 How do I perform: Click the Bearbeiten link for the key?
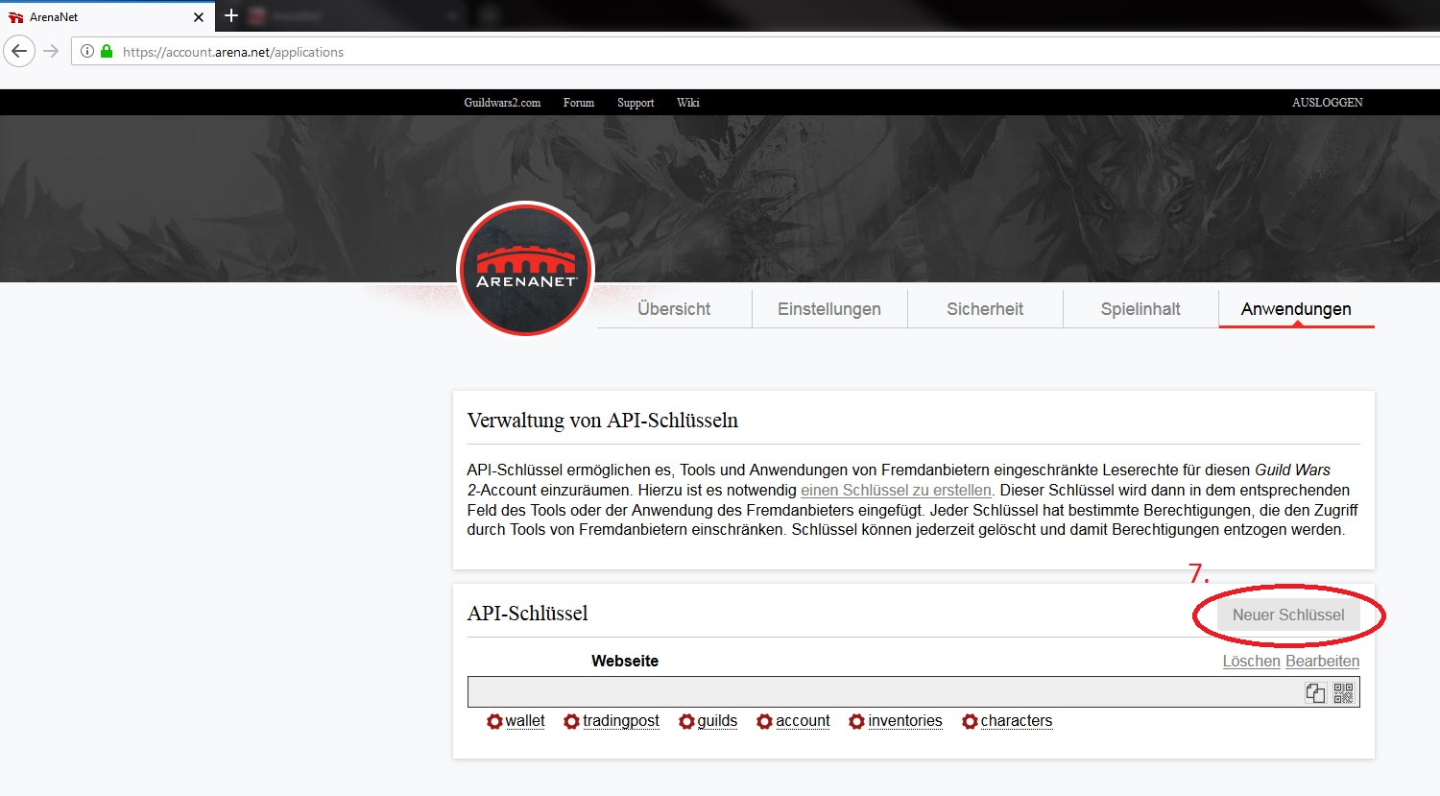(x=1322, y=661)
